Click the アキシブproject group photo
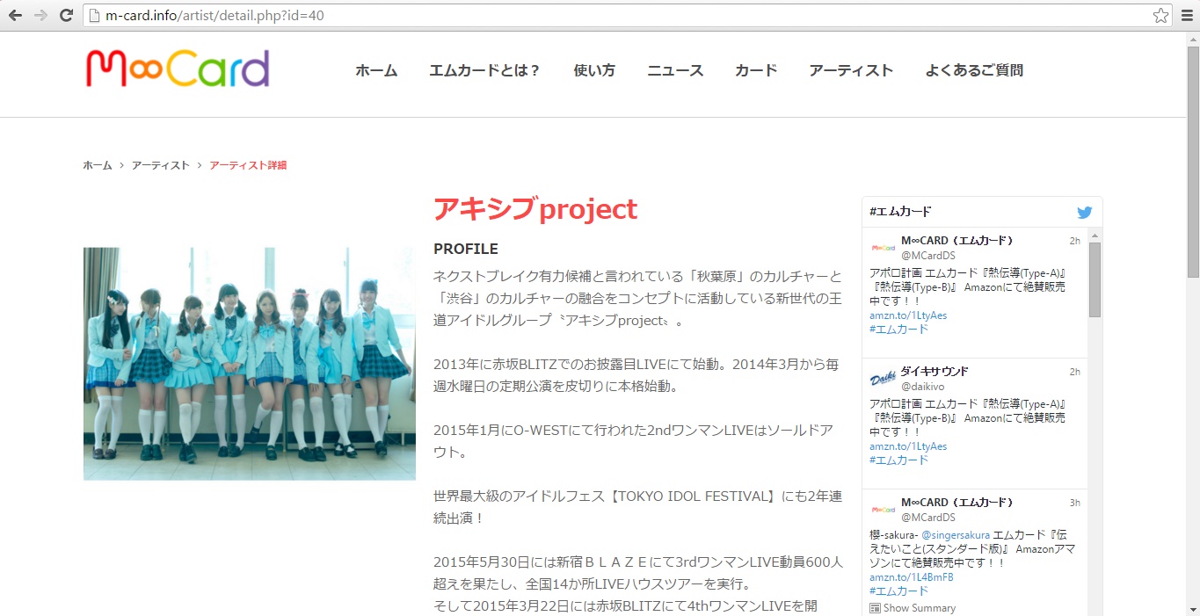The image size is (1200, 616). (250, 364)
